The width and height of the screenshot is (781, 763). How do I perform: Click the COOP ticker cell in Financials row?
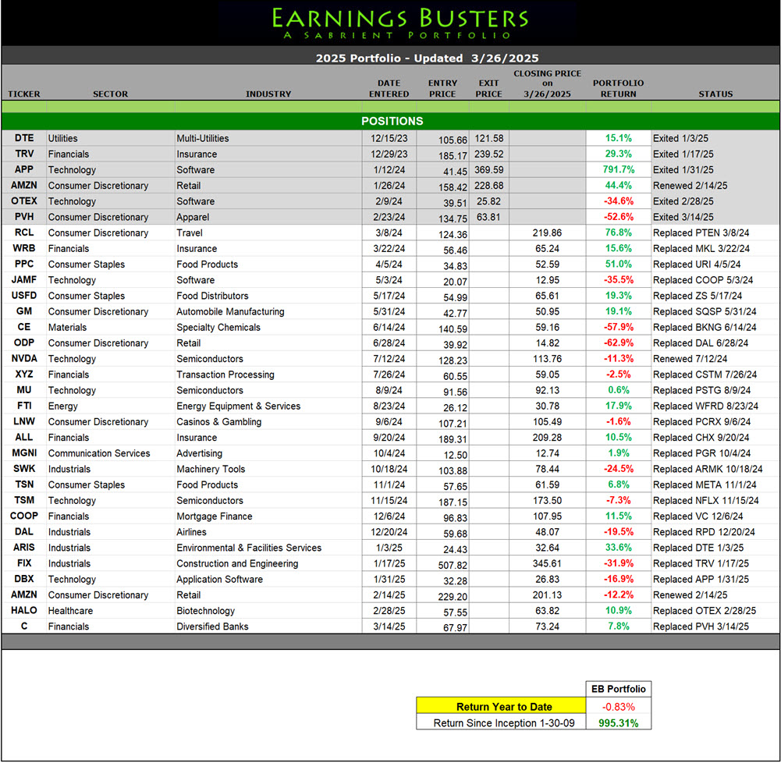24,516
